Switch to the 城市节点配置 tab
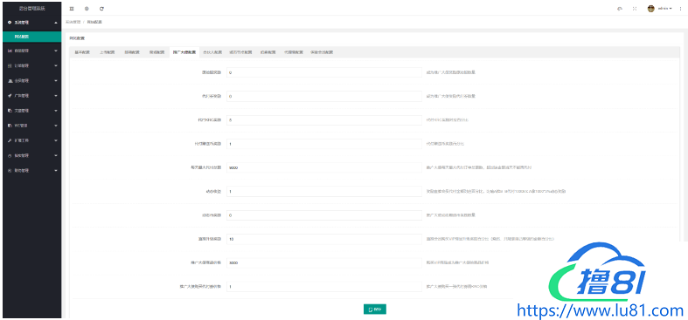 tap(240, 52)
